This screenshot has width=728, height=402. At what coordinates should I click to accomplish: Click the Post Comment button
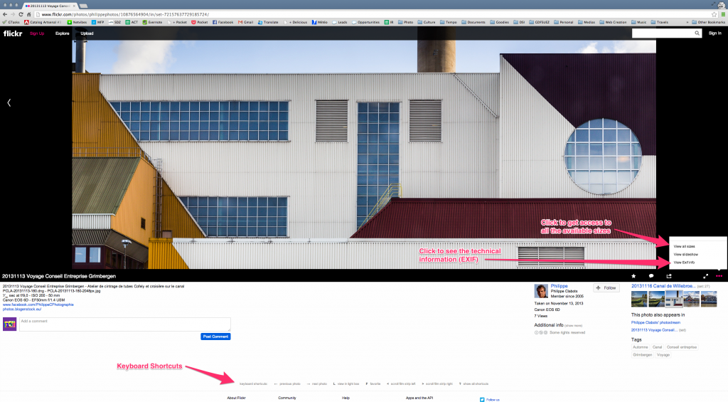click(215, 337)
